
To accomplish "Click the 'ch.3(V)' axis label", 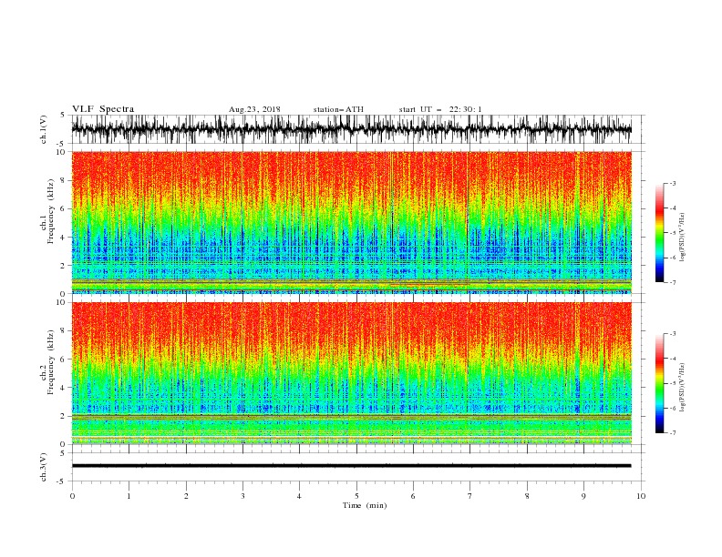I will pyautogui.click(x=44, y=467).
